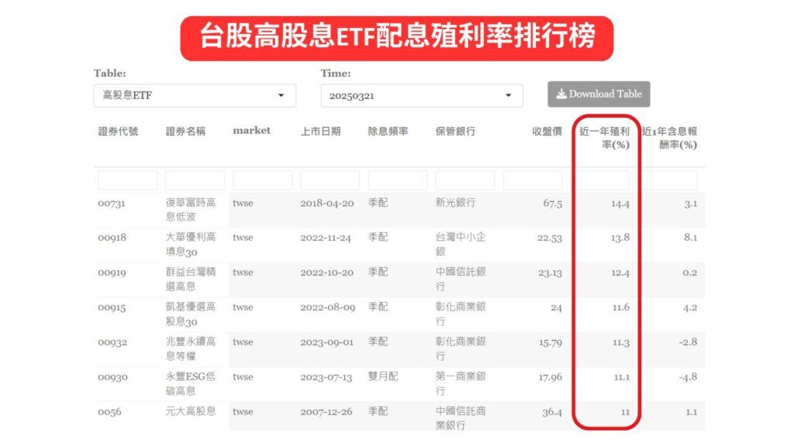Click the Download Table button
Image resolution: width=794 pixels, height=446 pixels.
(x=598, y=94)
